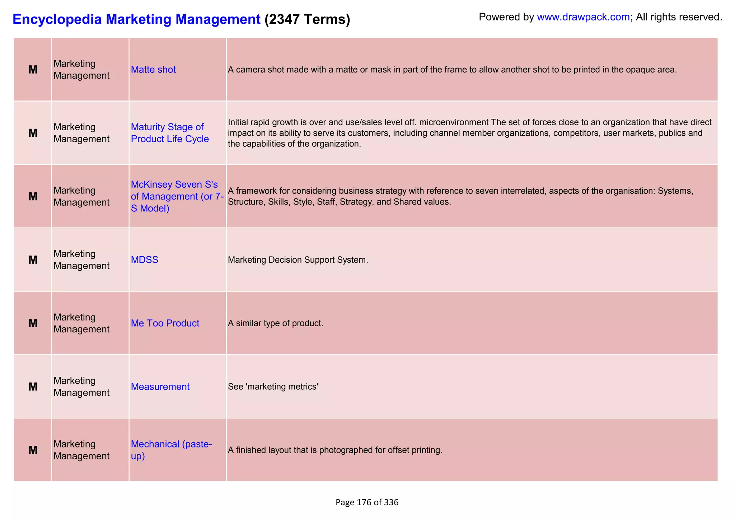Click the offset printing layout definition
The image size is (735, 520).
[335, 450]
